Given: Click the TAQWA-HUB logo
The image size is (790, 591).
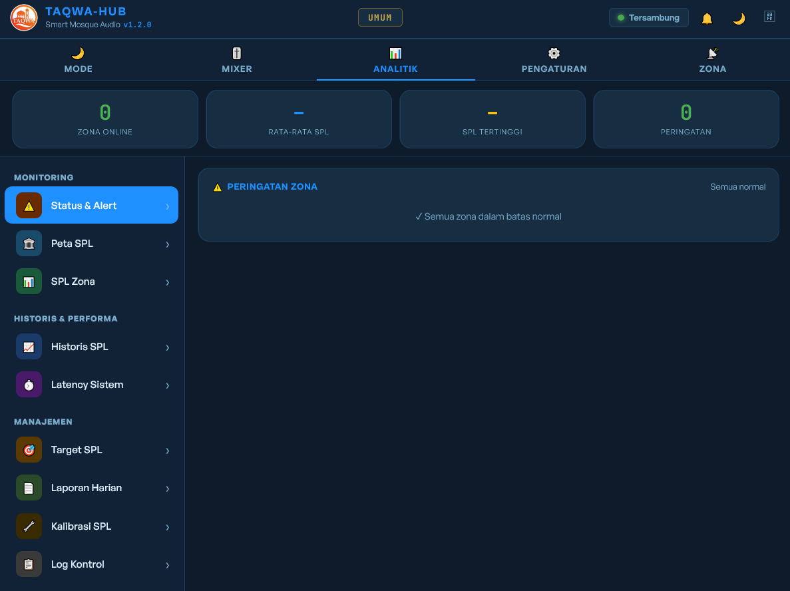Looking at the screenshot, I should (24, 17).
